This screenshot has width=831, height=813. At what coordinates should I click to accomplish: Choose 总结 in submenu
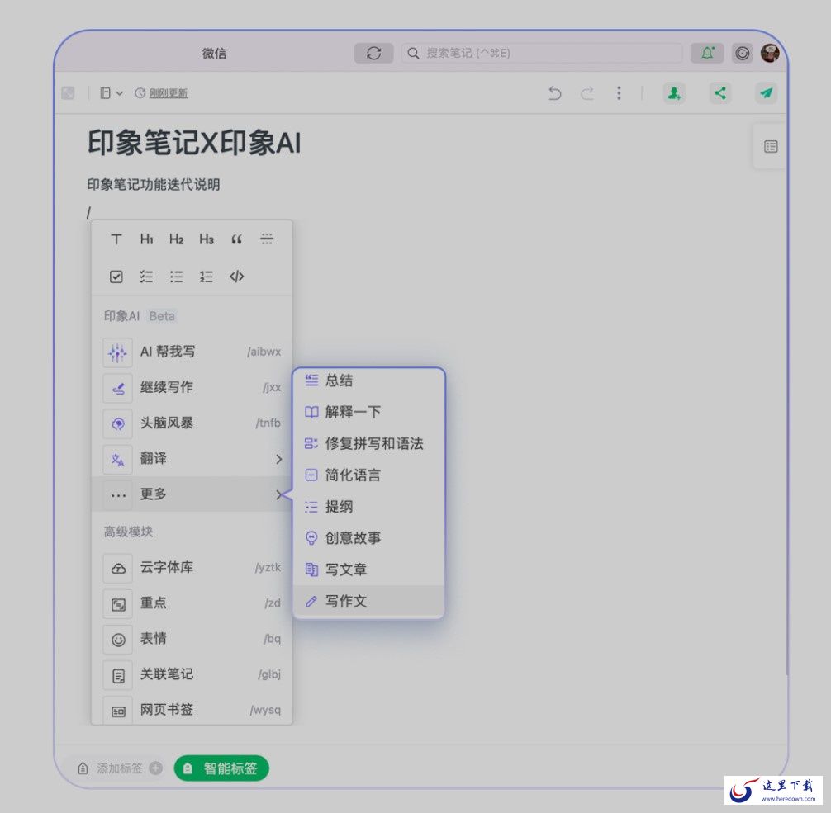pyautogui.click(x=369, y=381)
